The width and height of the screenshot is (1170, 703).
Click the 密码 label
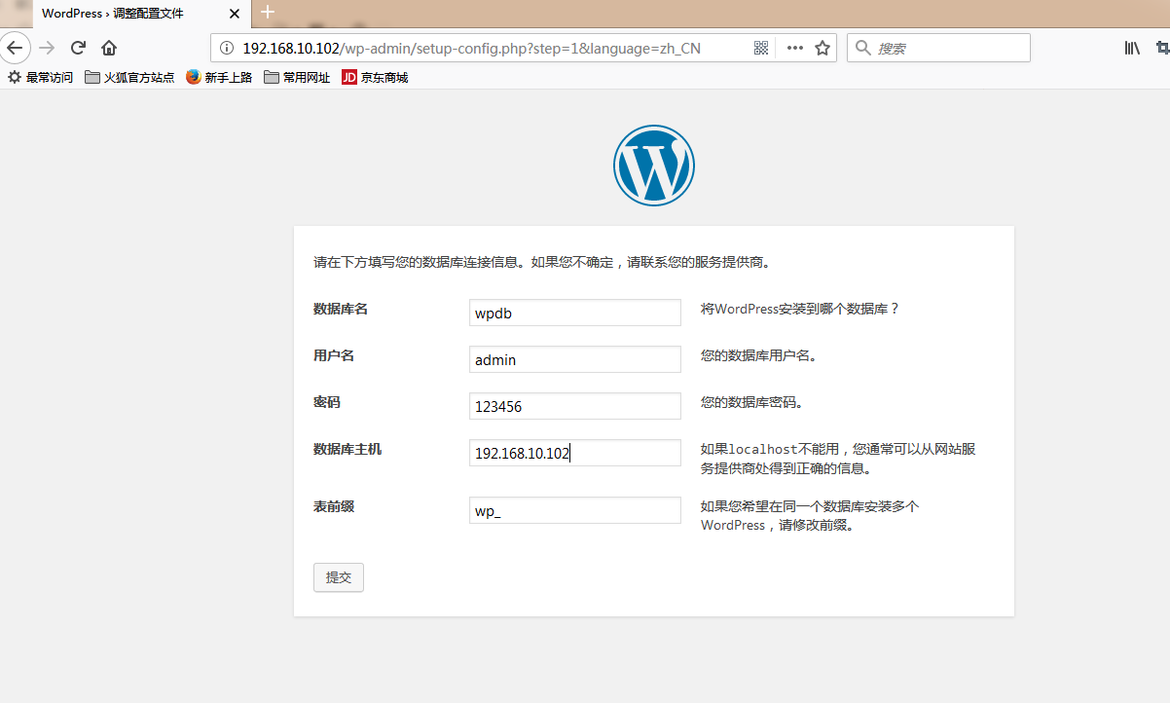[327, 402]
